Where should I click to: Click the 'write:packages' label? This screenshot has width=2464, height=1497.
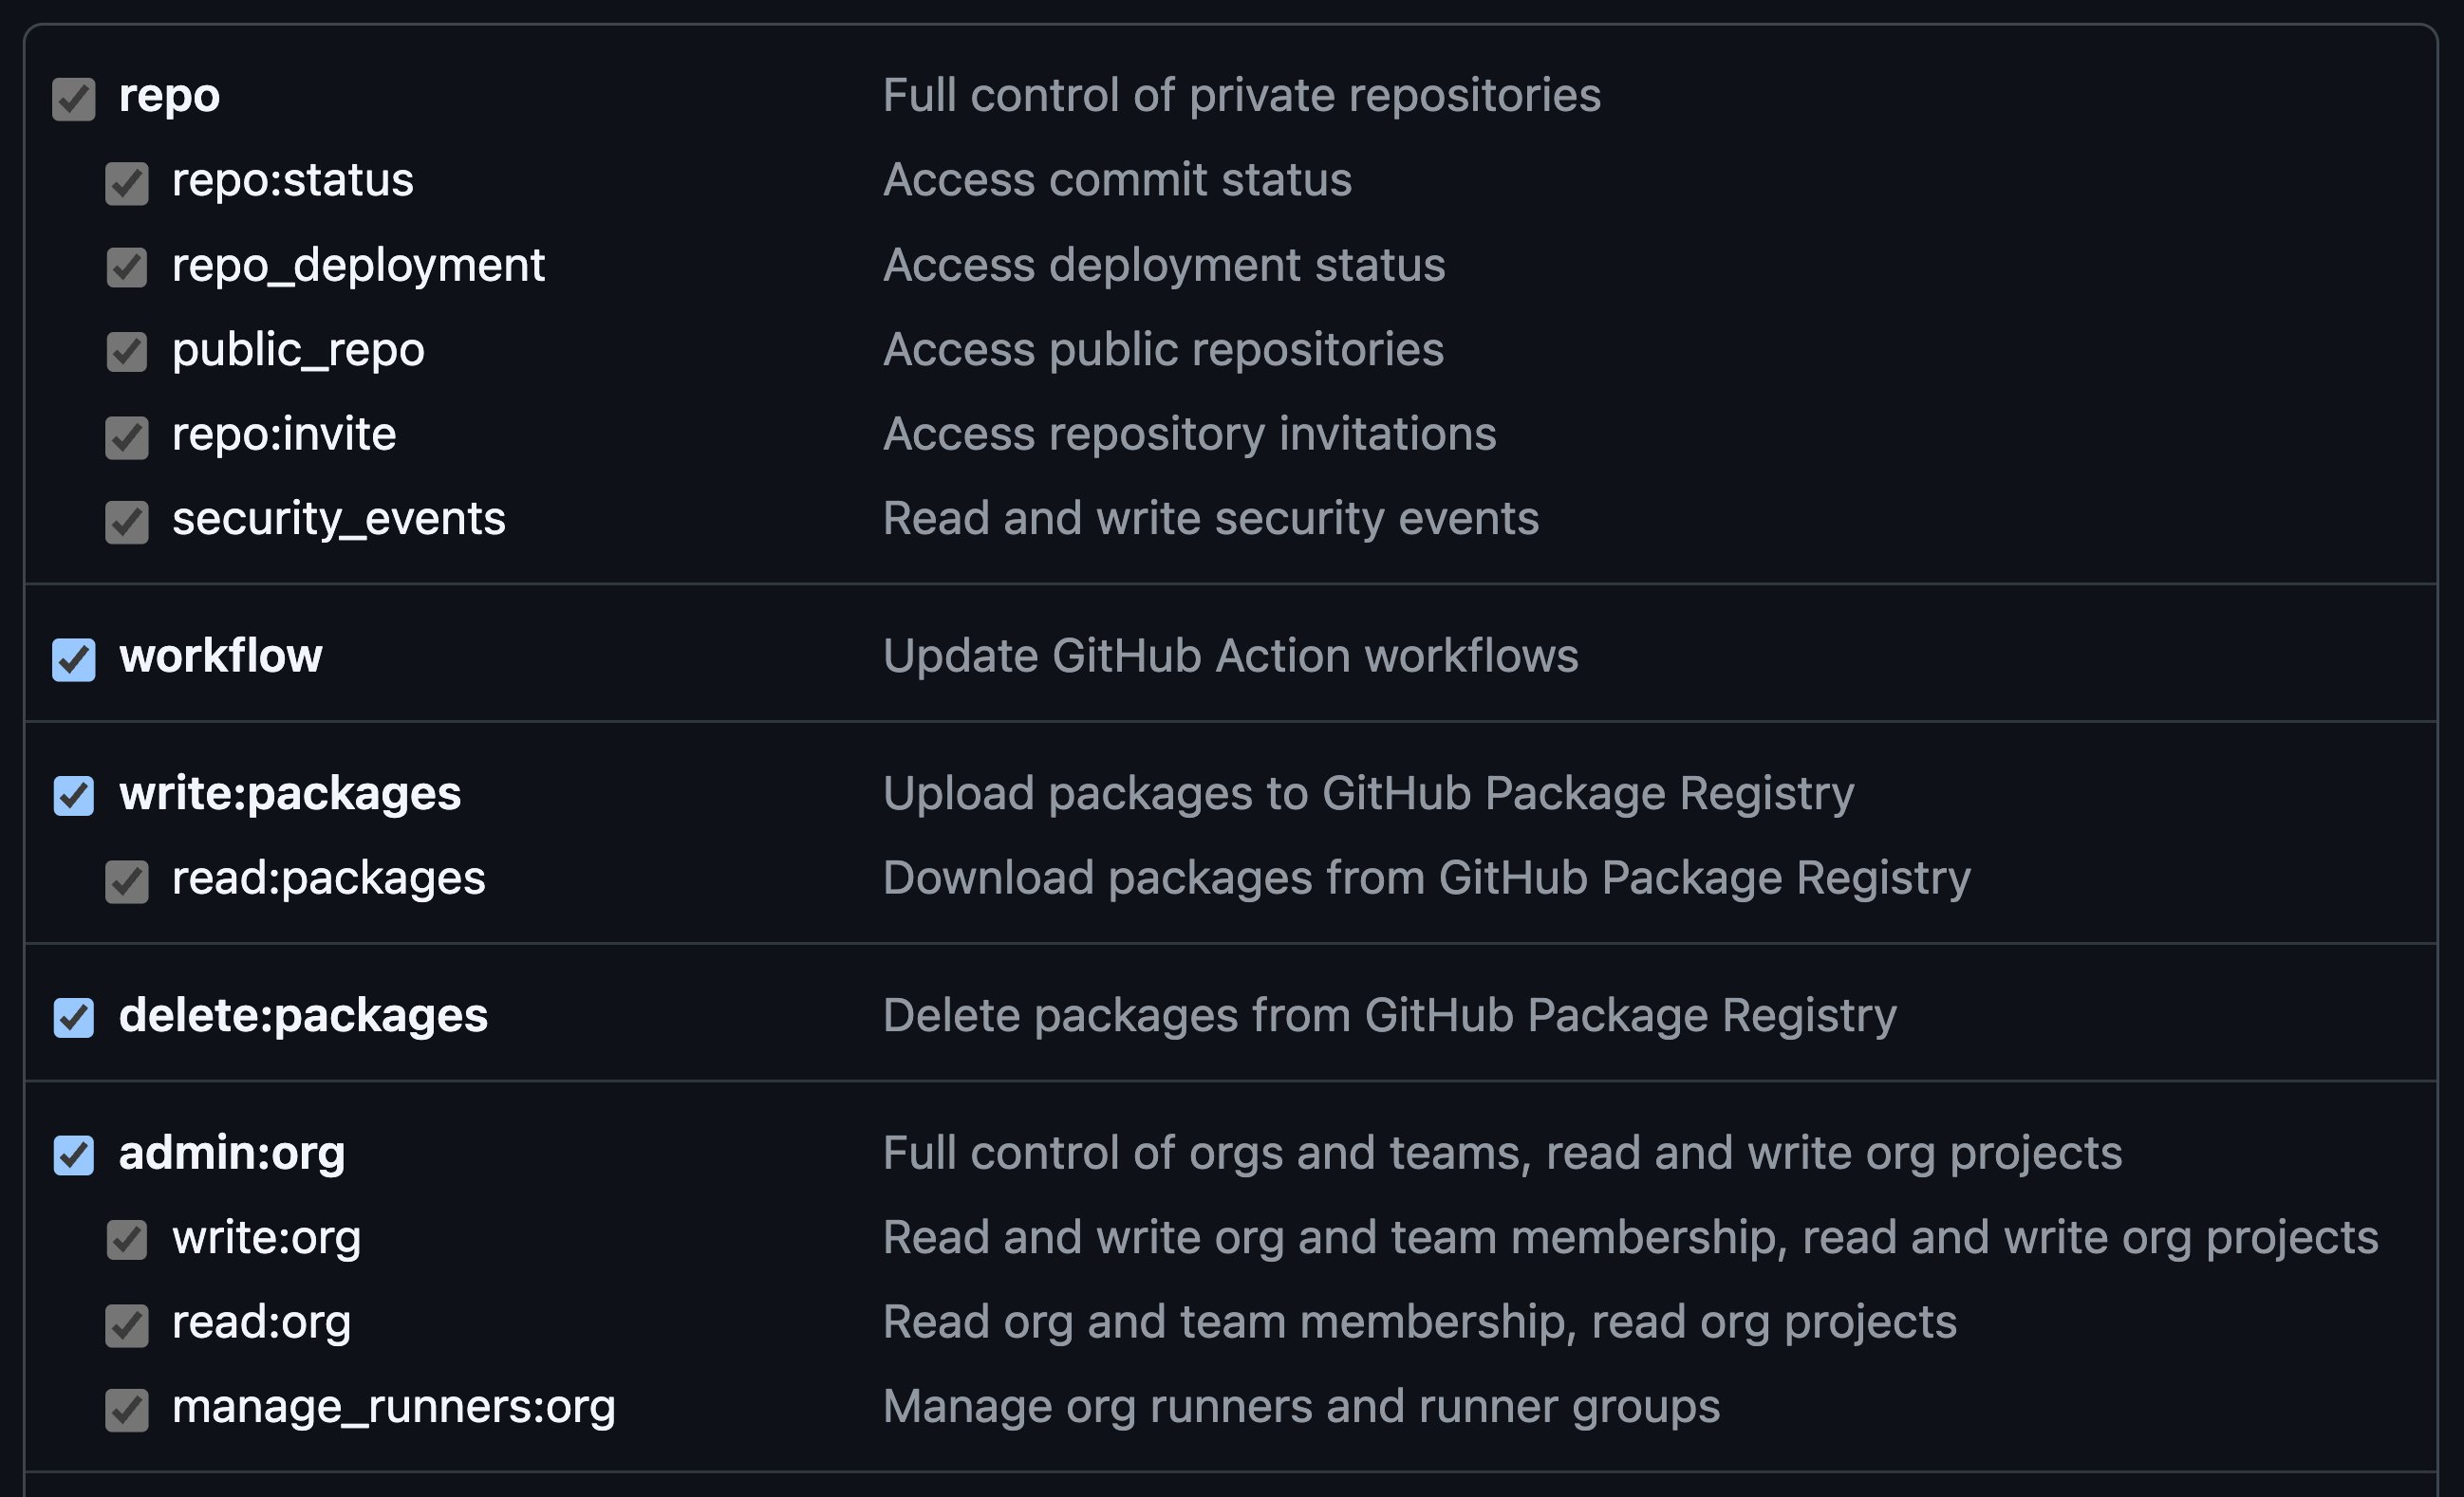(x=290, y=794)
